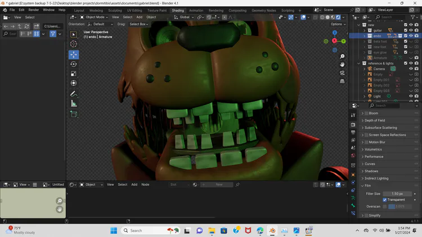This screenshot has height=237, width=422.
Task: Switch to solid viewport shading
Action: click(327, 17)
